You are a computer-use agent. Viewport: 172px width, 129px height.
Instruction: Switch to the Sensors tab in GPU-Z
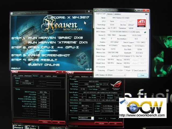pos(110,14)
